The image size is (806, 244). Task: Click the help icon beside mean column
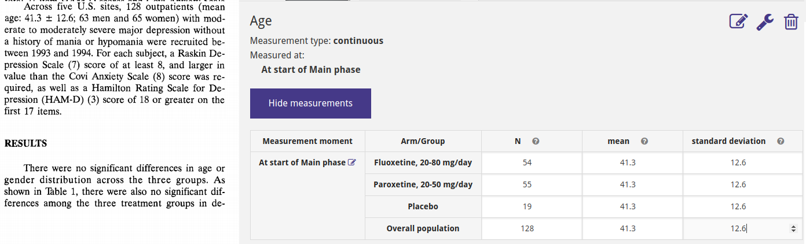click(x=644, y=141)
